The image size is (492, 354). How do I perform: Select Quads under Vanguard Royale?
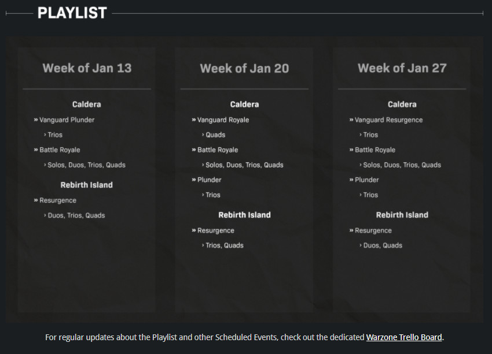pos(215,135)
